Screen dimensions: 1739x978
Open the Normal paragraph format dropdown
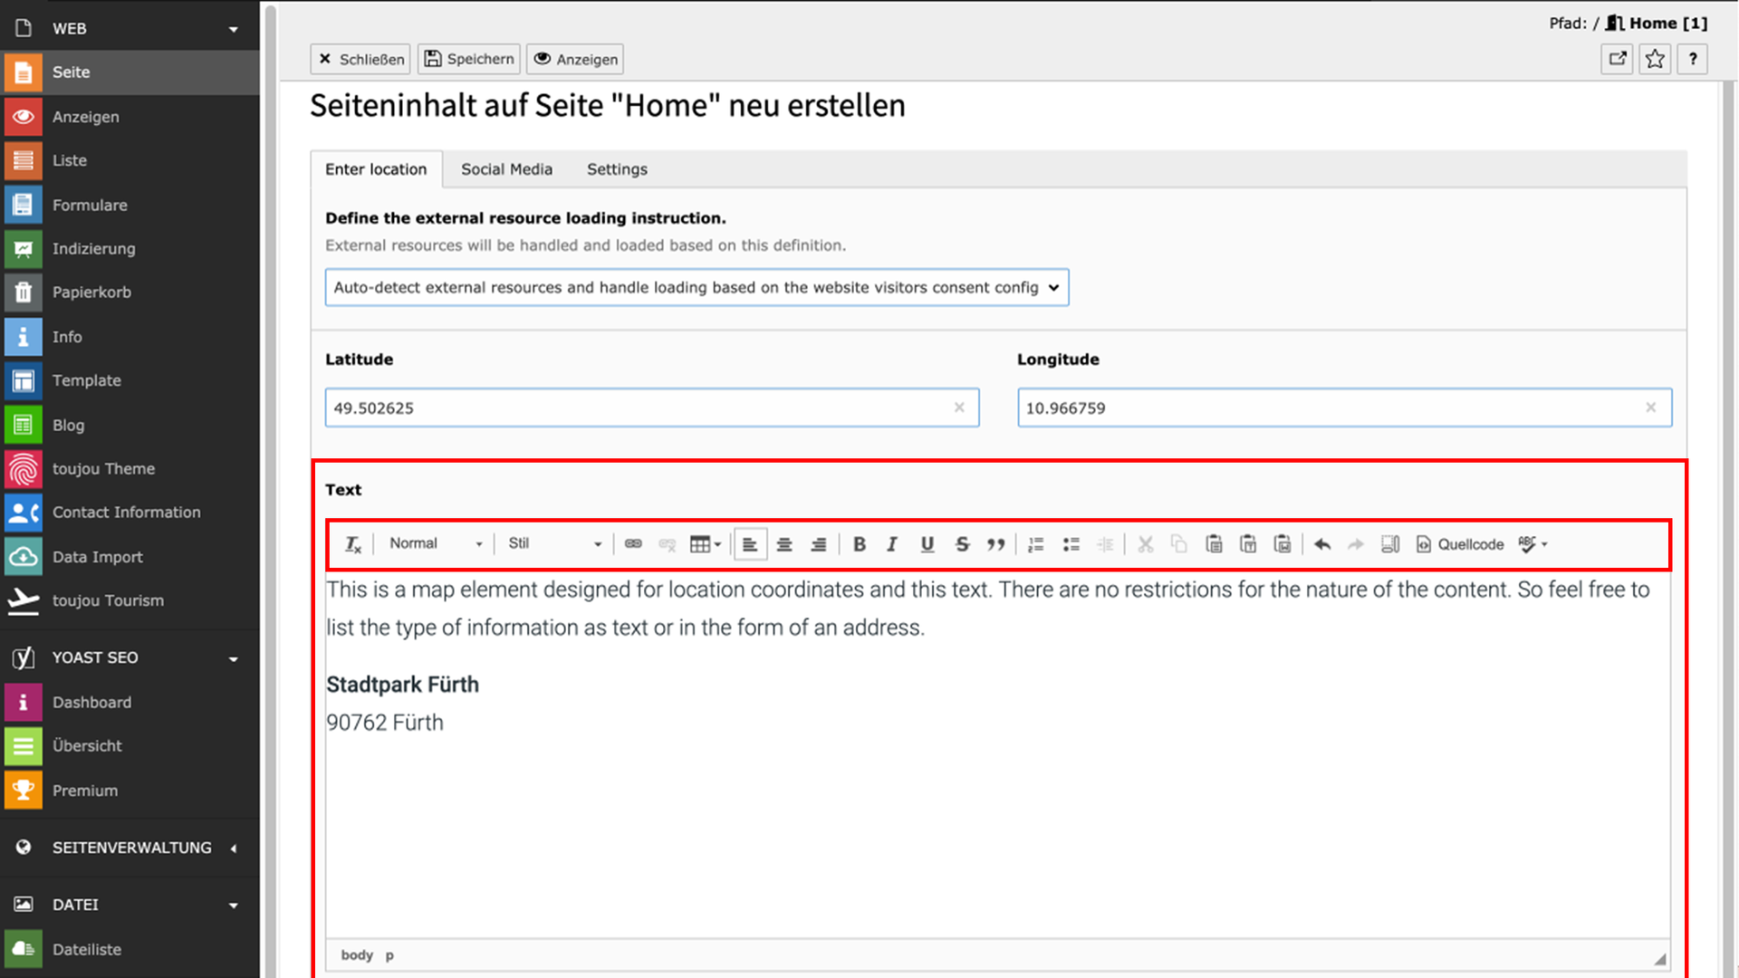pos(436,543)
